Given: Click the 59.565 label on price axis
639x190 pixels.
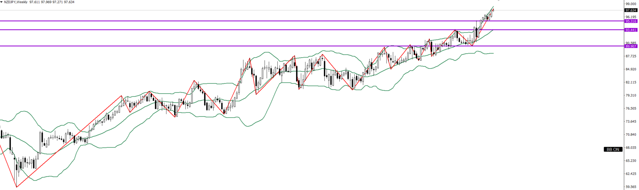Looking at the screenshot, I should click(631, 187).
